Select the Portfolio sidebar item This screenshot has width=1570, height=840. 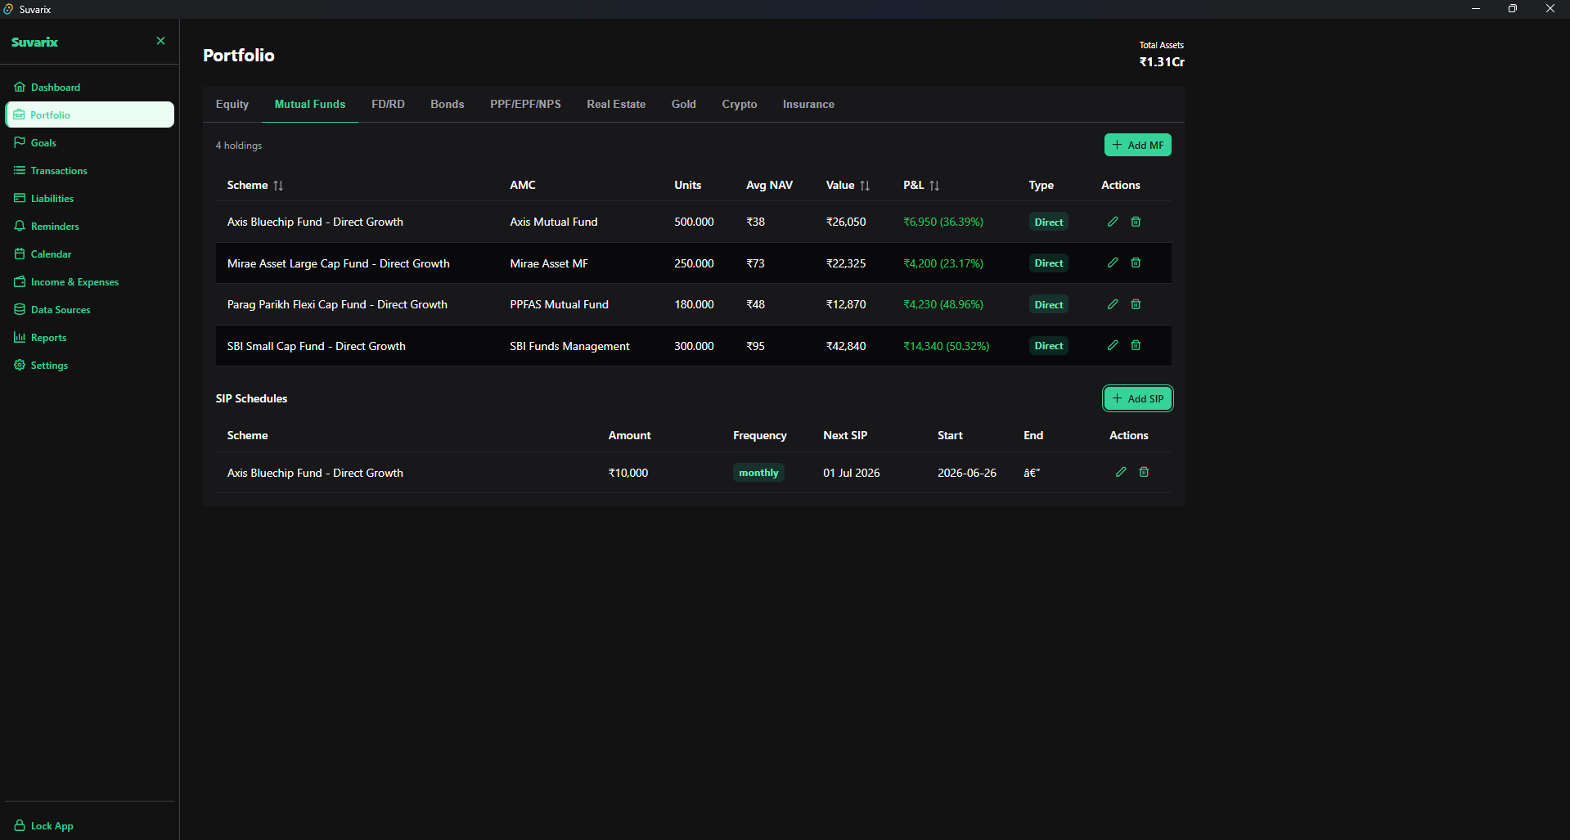(x=89, y=115)
